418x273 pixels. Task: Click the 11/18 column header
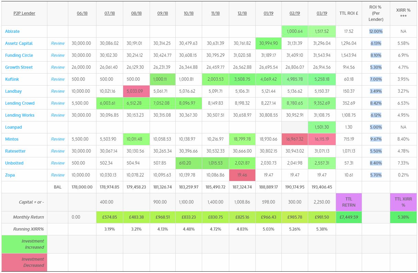[x=216, y=13]
